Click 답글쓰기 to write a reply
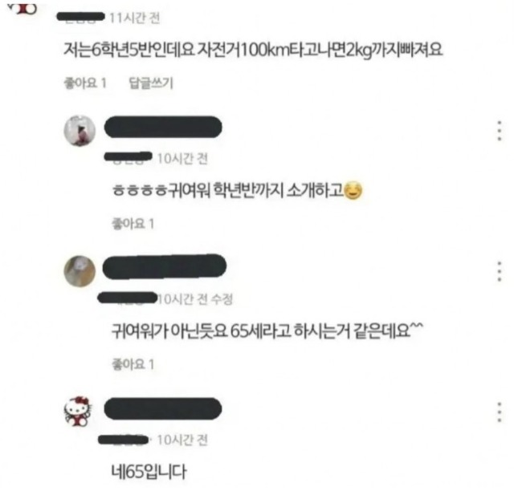The width and height of the screenshot is (514, 495). [150, 83]
